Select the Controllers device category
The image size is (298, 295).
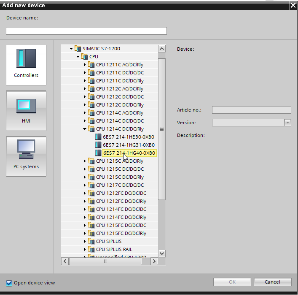(x=26, y=65)
